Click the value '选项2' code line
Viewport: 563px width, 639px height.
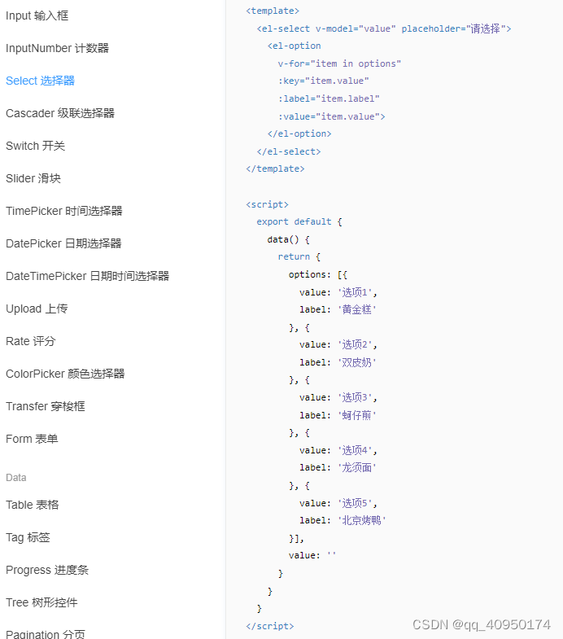click(338, 345)
